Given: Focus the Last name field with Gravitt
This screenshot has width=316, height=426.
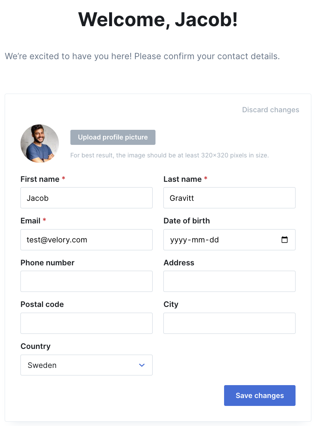Looking at the screenshot, I should tap(229, 198).
